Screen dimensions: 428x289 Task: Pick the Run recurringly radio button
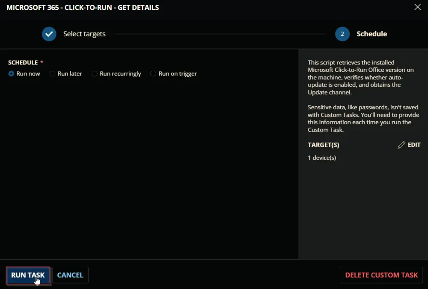pyautogui.click(x=94, y=74)
